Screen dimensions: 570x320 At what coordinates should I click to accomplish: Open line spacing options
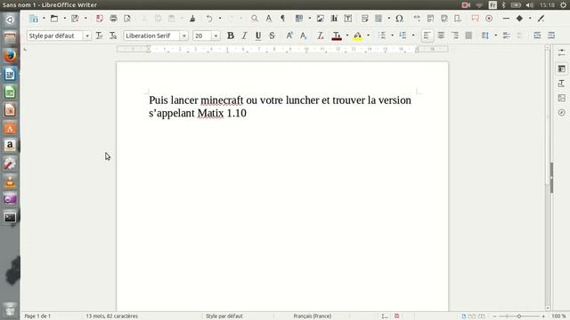click(x=485, y=36)
